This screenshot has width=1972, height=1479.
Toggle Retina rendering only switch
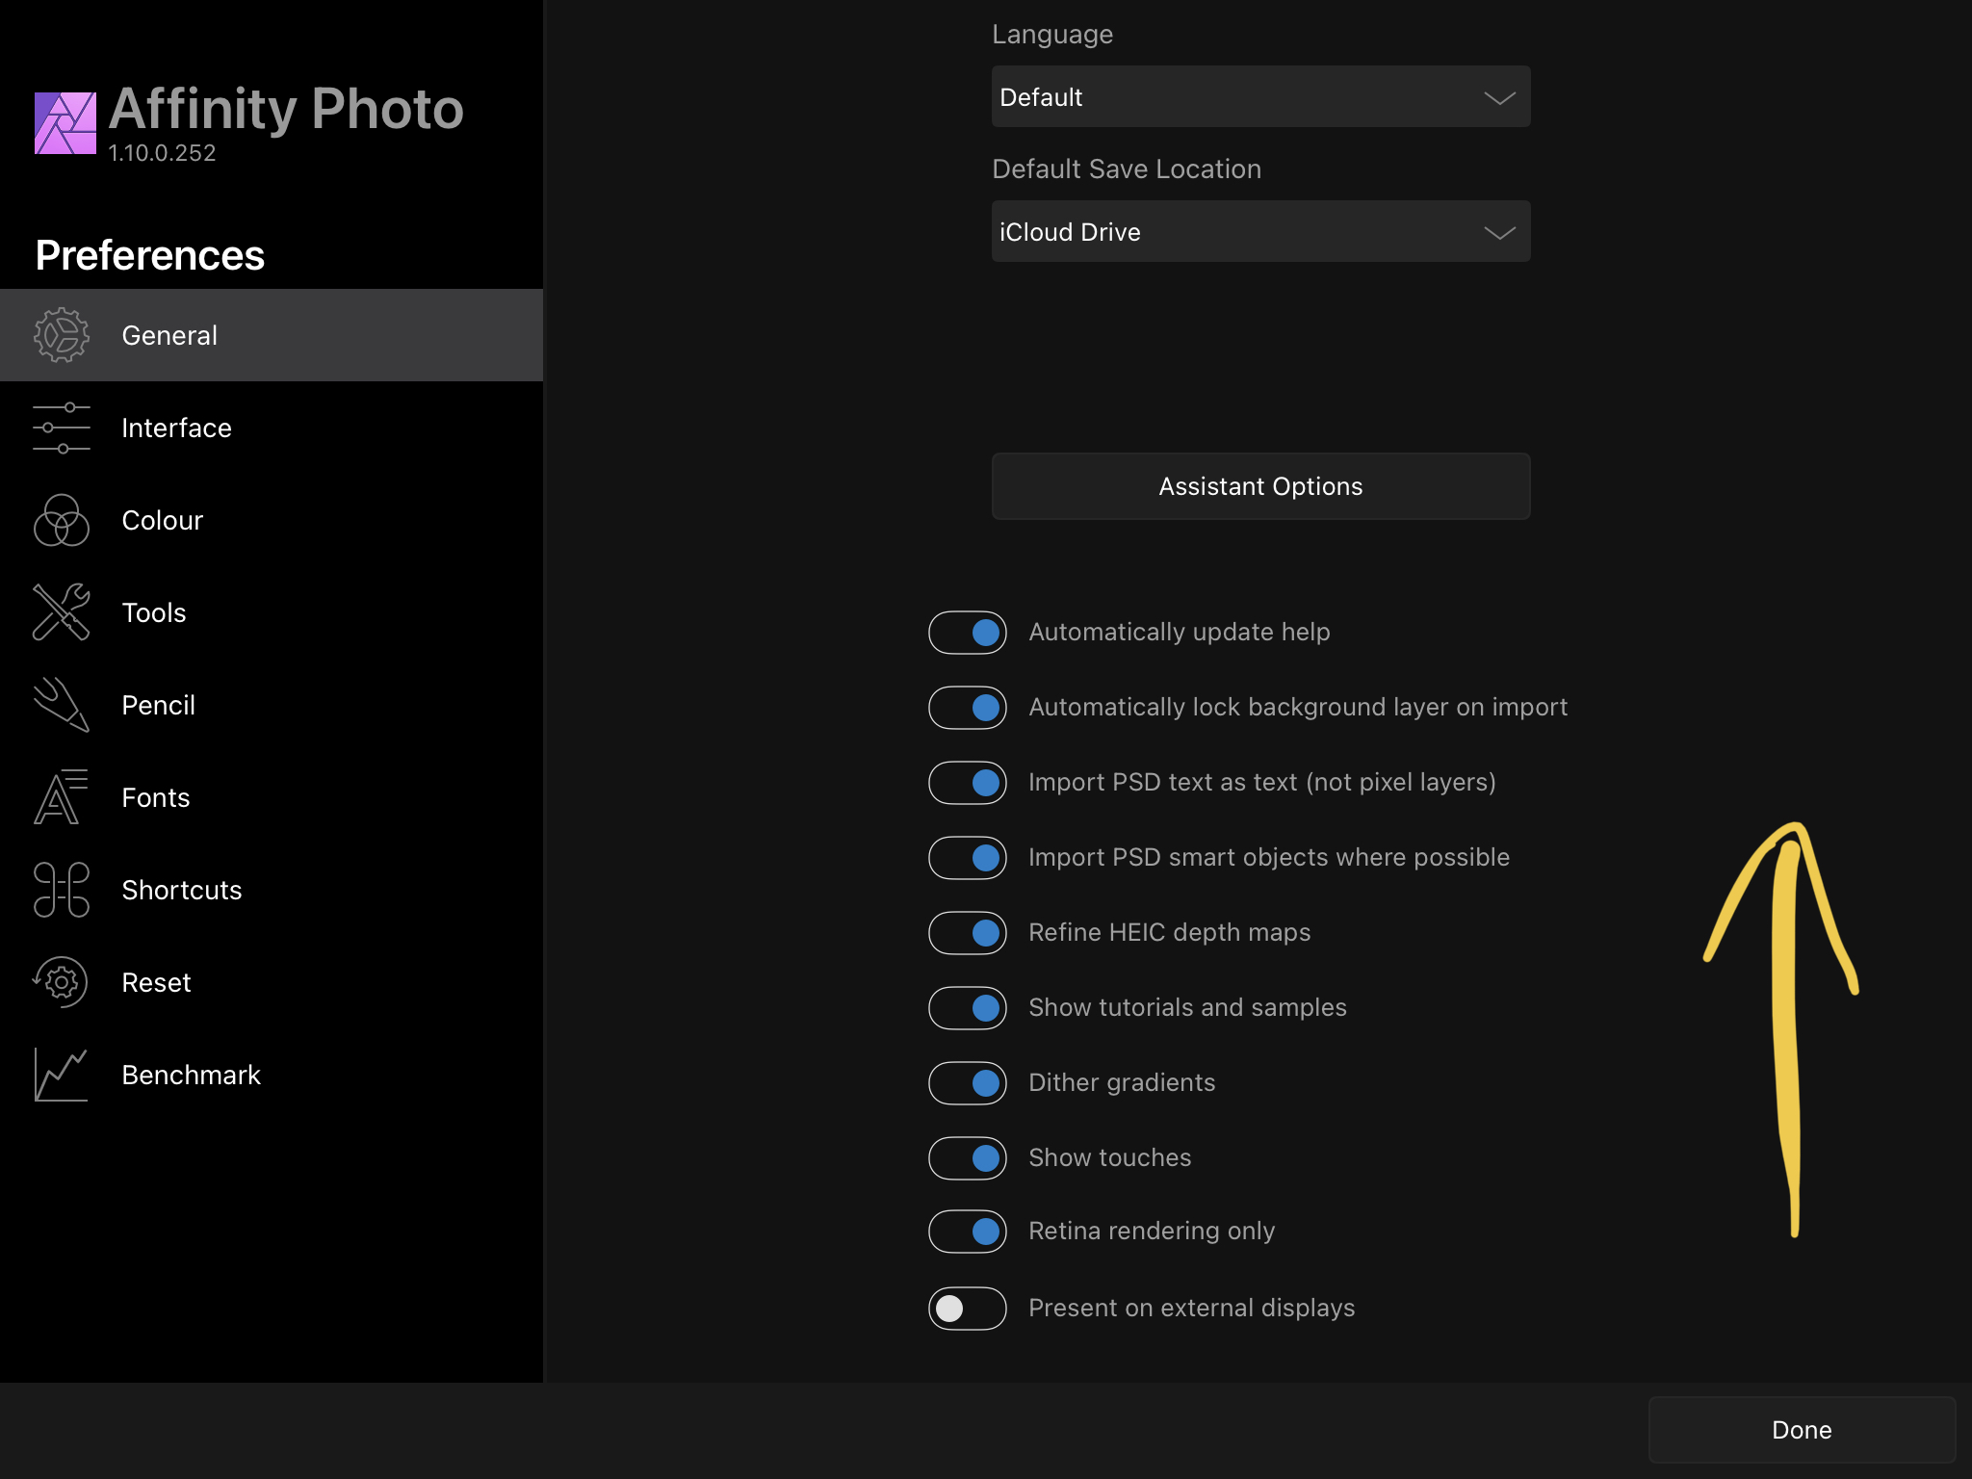pyautogui.click(x=968, y=1232)
